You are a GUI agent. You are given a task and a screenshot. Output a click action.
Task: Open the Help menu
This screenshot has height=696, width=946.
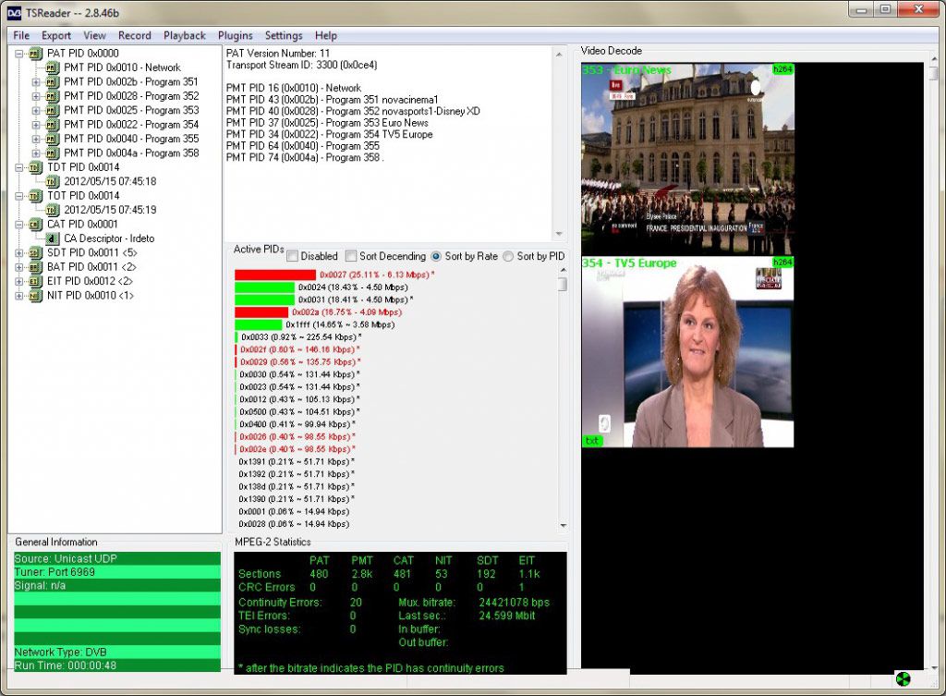click(326, 36)
